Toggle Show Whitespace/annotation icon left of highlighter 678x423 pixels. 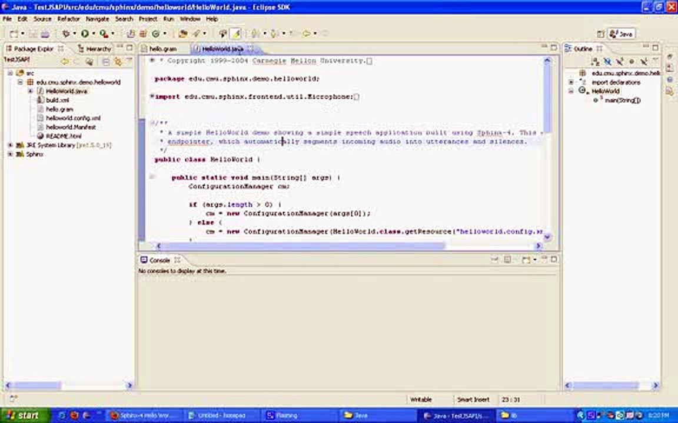(223, 33)
